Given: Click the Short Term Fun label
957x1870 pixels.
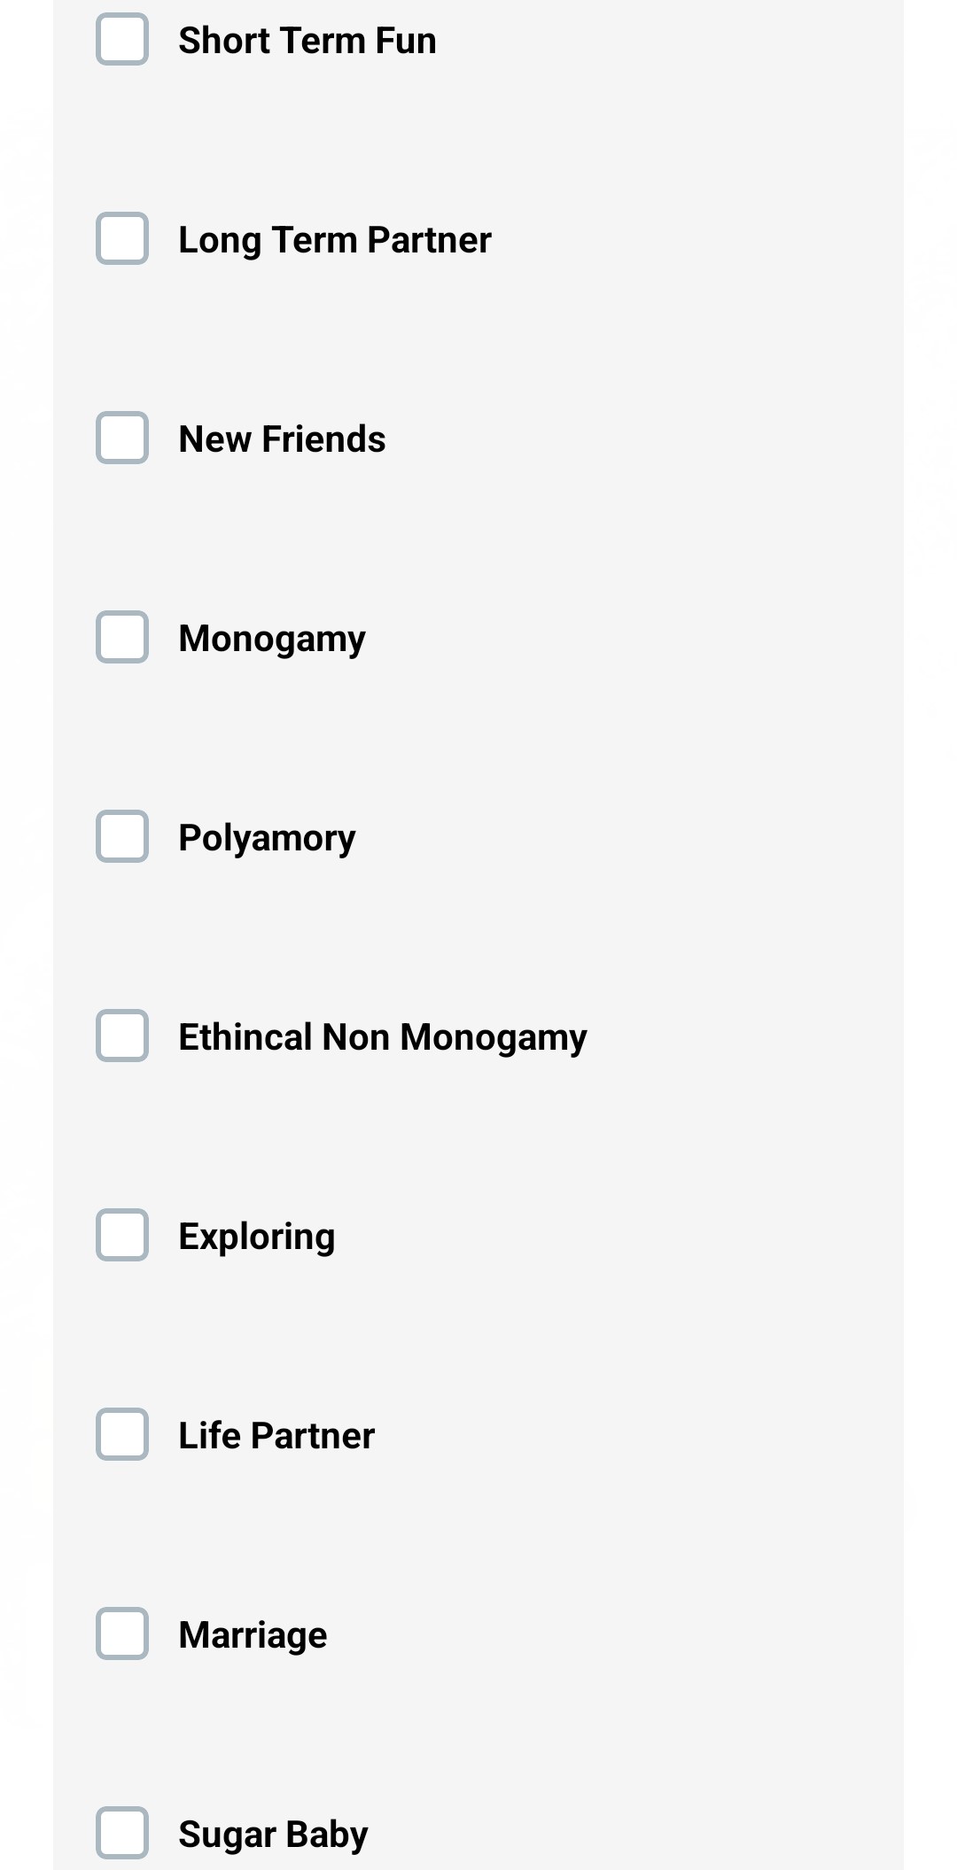Looking at the screenshot, I should [x=307, y=41].
